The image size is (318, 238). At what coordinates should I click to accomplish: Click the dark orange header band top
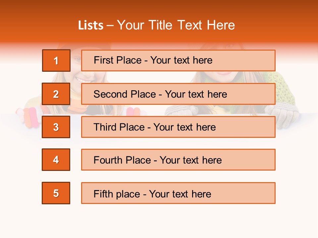click(x=159, y=6)
